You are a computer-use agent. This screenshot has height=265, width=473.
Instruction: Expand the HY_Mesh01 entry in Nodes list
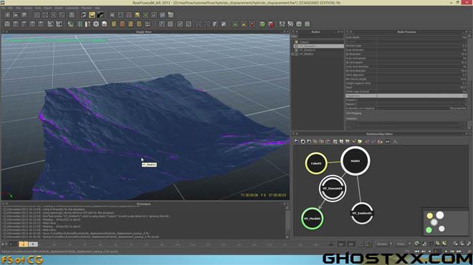point(293,54)
